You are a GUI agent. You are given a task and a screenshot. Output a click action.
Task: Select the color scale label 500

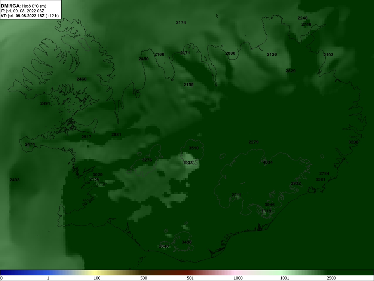click(x=144, y=278)
